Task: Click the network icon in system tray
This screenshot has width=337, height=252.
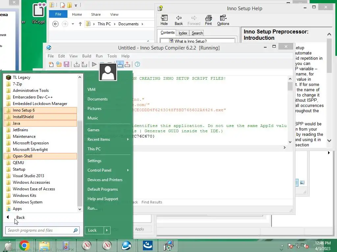Action: tap(298, 245)
